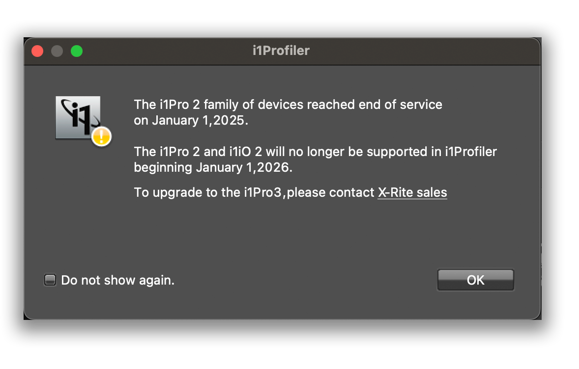
Task: Click the green zoom window button
Action: pyautogui.click(x=77, y=51)
